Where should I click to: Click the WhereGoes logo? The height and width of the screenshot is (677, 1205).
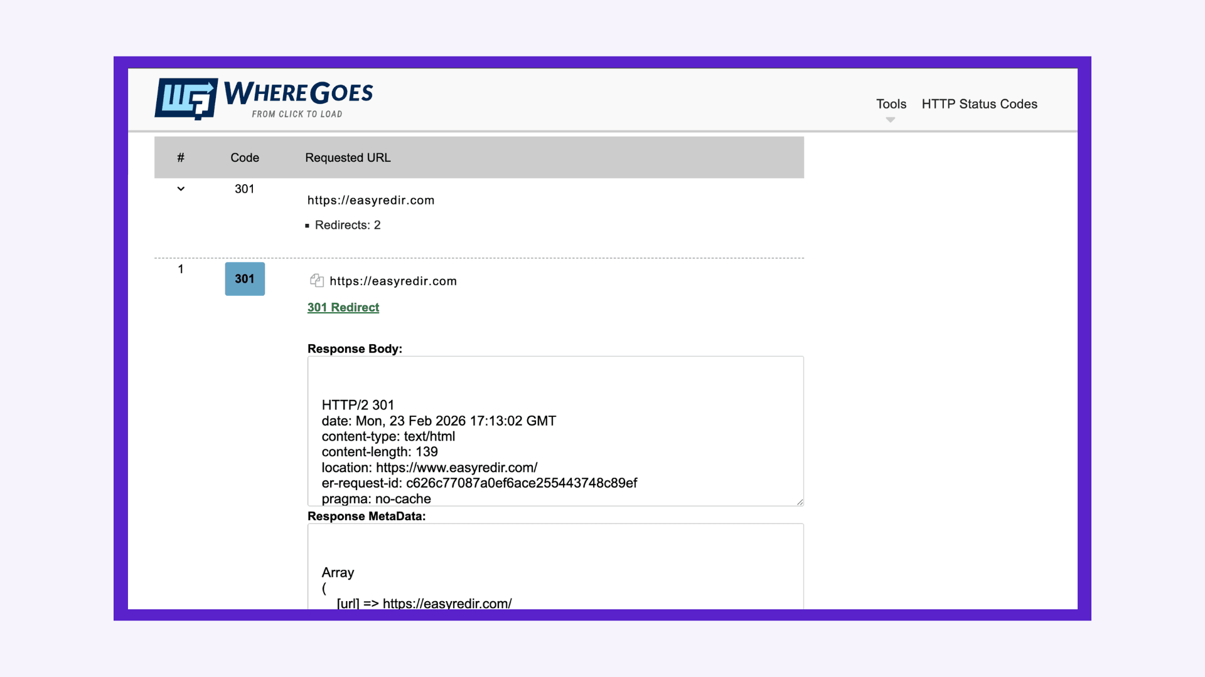[x=264, y=99]
